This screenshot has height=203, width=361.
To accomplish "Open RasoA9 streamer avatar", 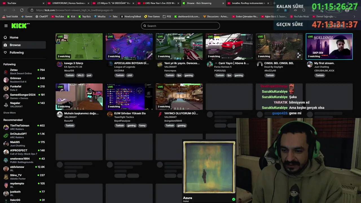I will 60,114.
